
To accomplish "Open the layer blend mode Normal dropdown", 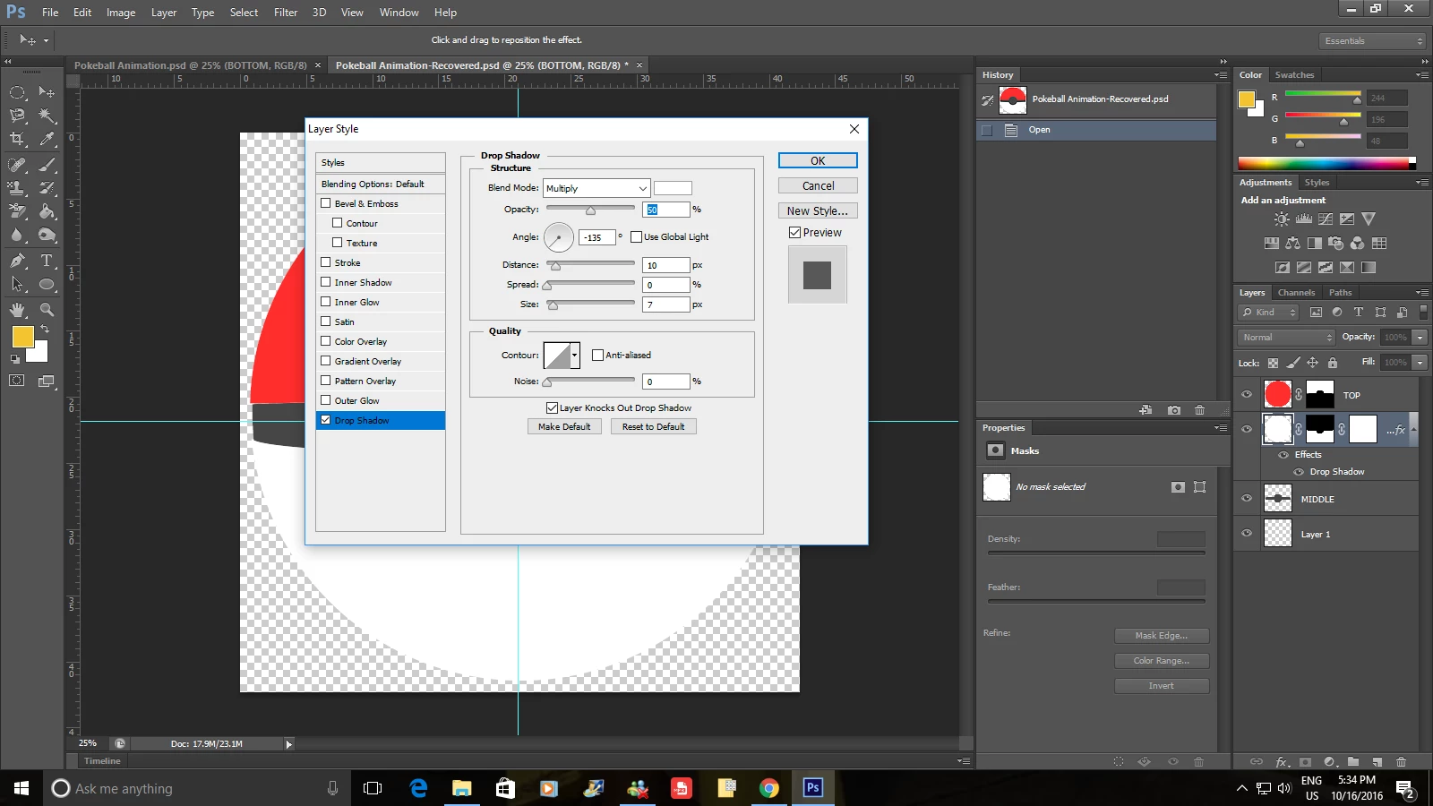I will point(1287,338).
